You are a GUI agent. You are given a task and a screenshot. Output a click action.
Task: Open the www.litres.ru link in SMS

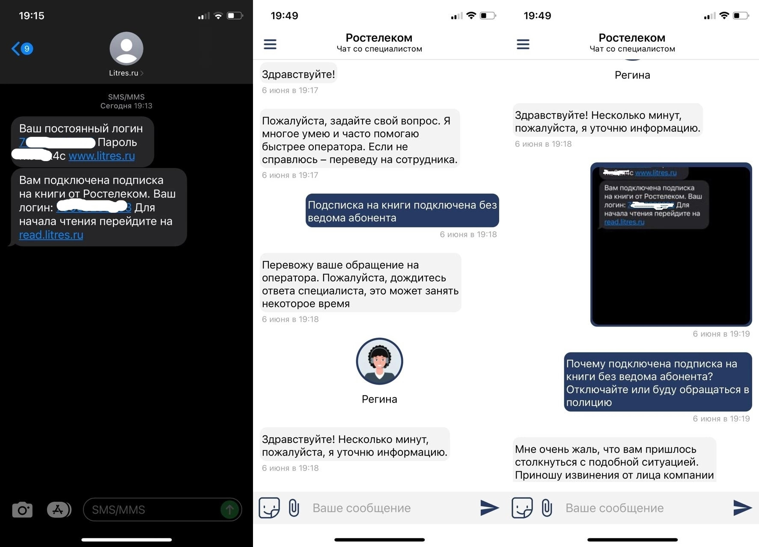click(101, 156)
